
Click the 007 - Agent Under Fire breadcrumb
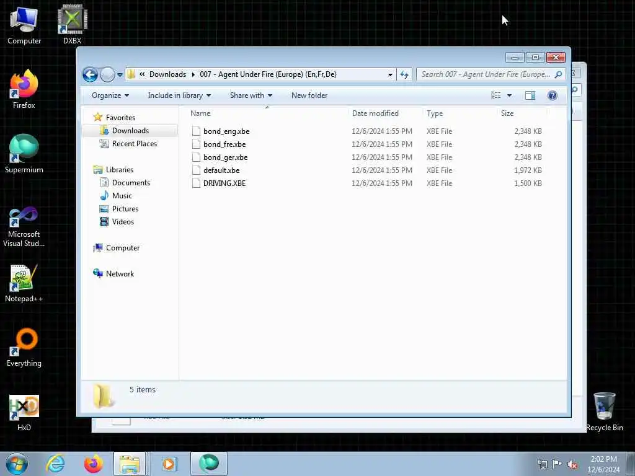pos(268,74)
